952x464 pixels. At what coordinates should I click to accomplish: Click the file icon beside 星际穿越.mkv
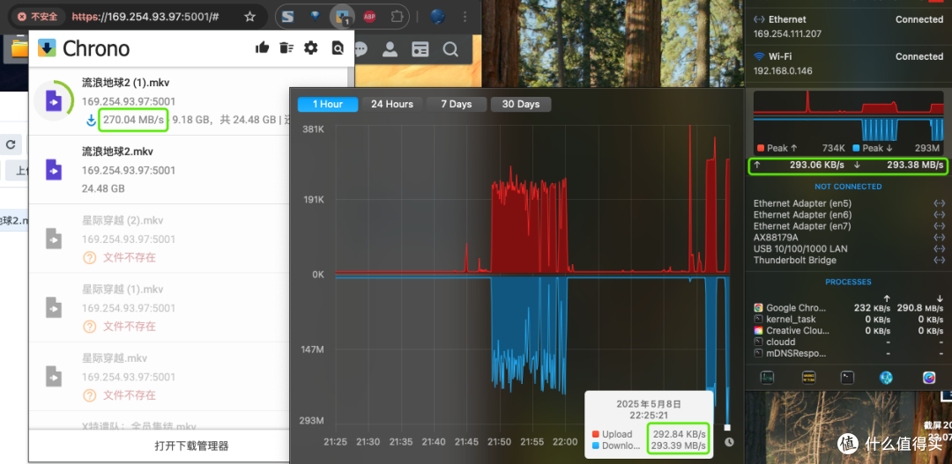[x=54, y=377]
